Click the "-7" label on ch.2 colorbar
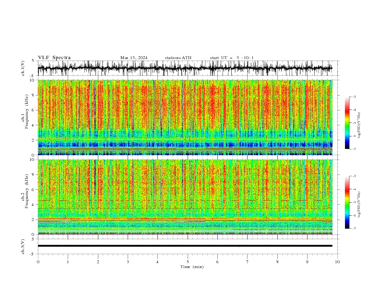Screen dimensions: 380x294 [x=354, y=229]
